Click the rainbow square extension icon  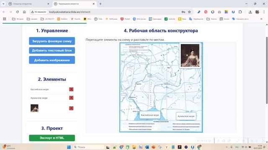pyautogui.click(x=226, y=12)
